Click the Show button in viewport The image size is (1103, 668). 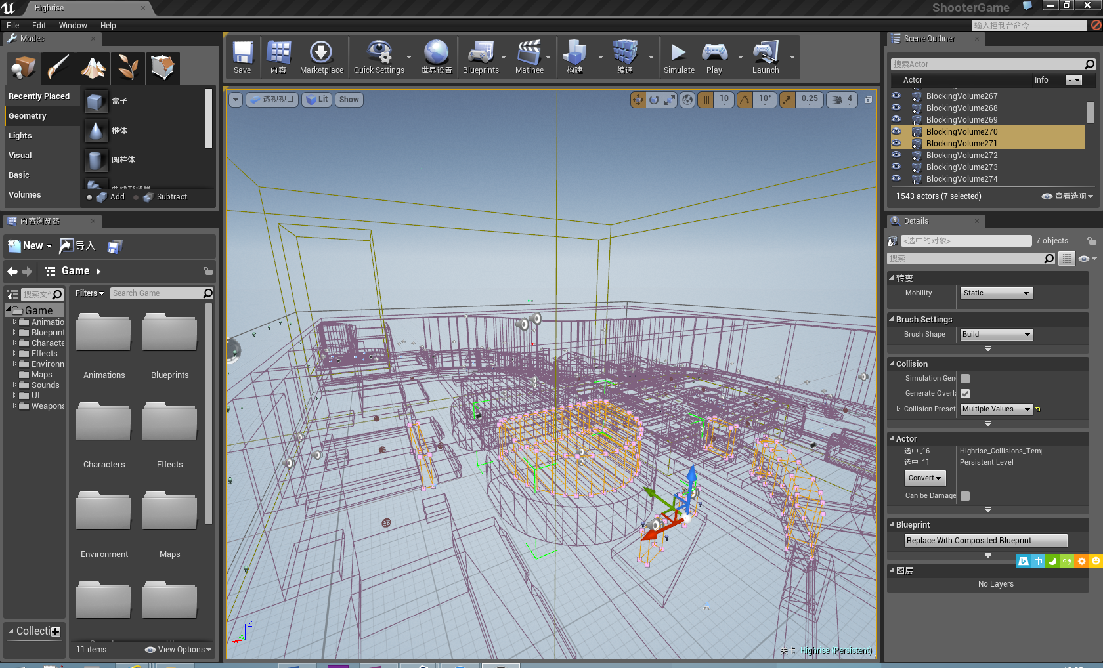(x=349, y=100)
